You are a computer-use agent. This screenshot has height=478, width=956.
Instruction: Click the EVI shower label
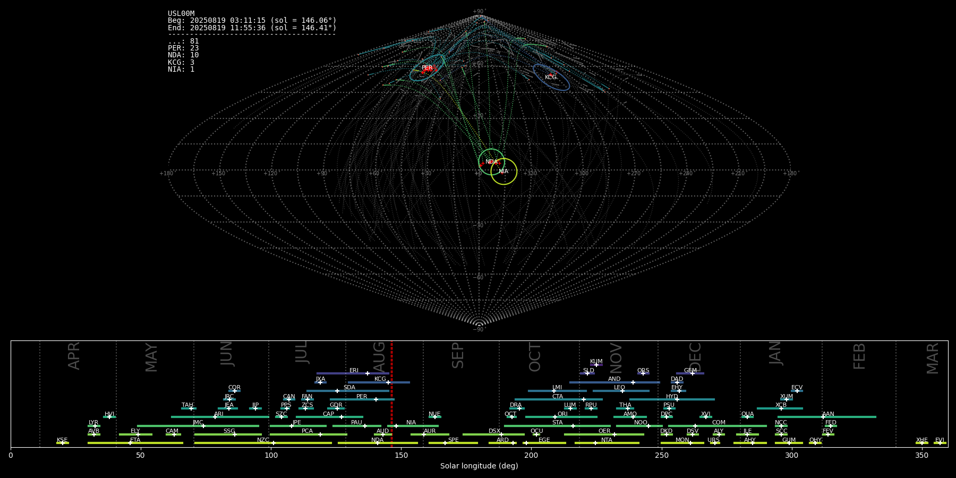[940, 440]
